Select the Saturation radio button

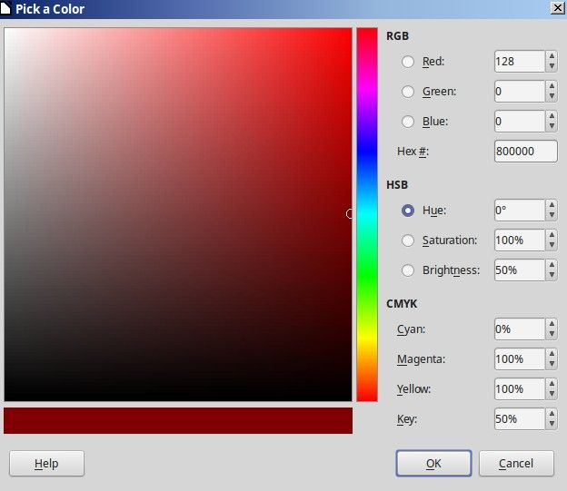tap(407, 241)
